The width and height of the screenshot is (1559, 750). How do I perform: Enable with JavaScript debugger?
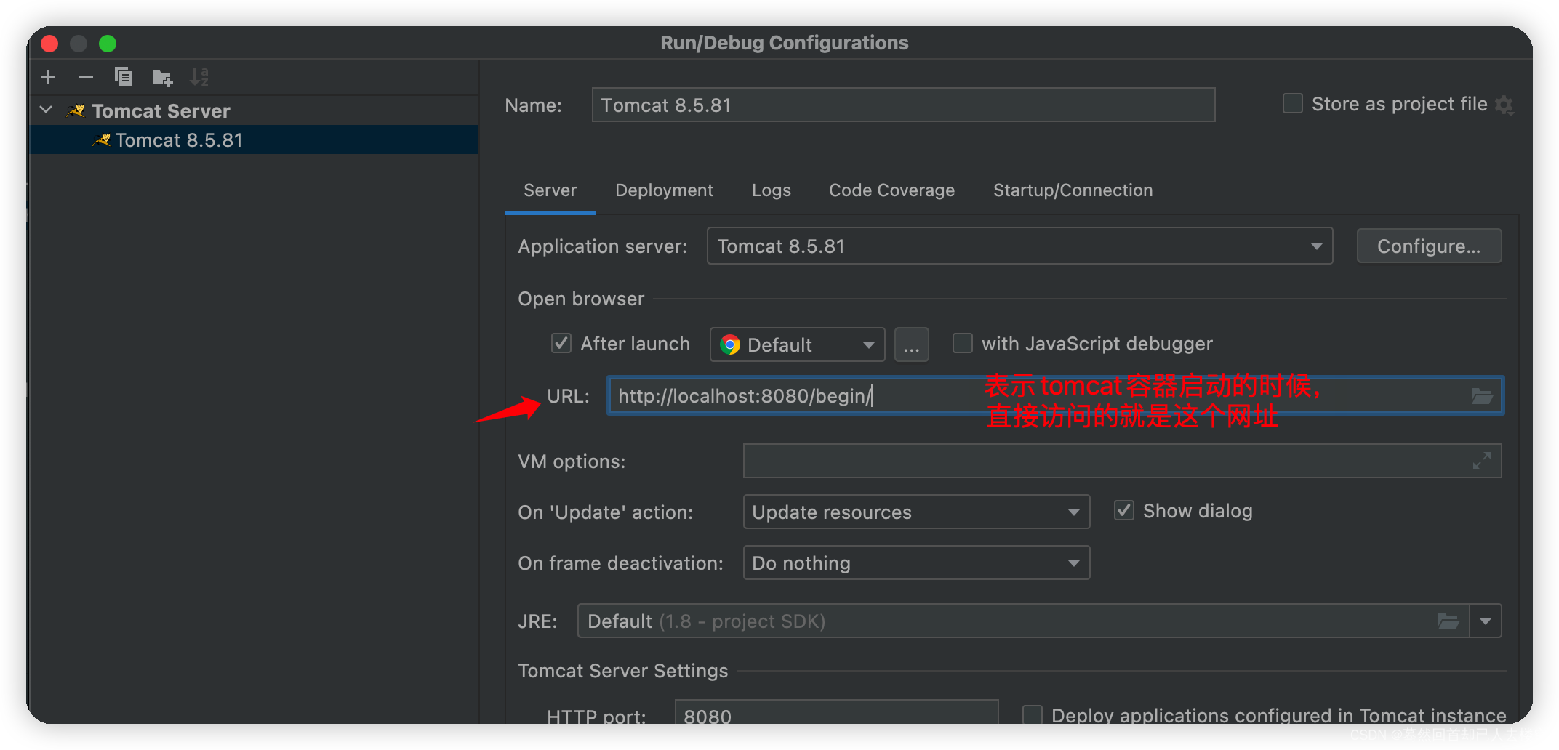(x=962, y=343)
